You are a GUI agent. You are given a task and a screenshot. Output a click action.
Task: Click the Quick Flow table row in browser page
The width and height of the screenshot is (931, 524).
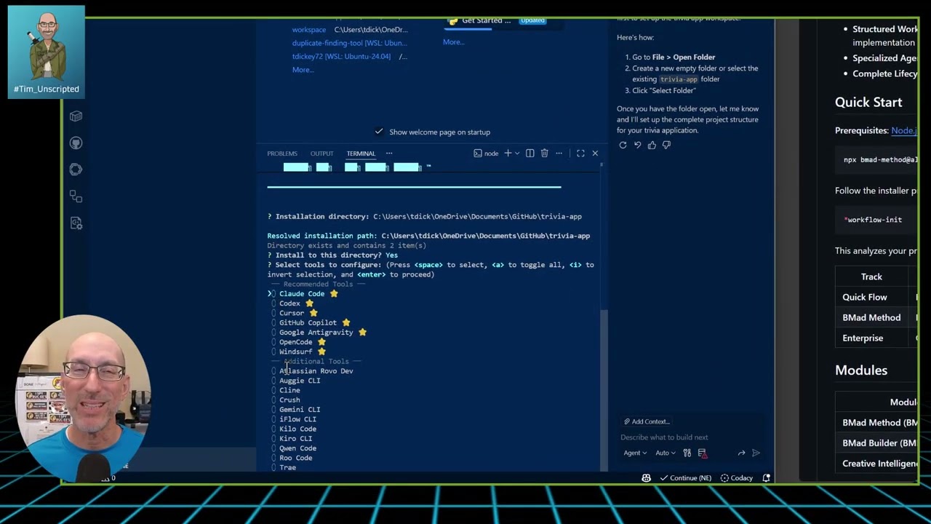(876, 297)
